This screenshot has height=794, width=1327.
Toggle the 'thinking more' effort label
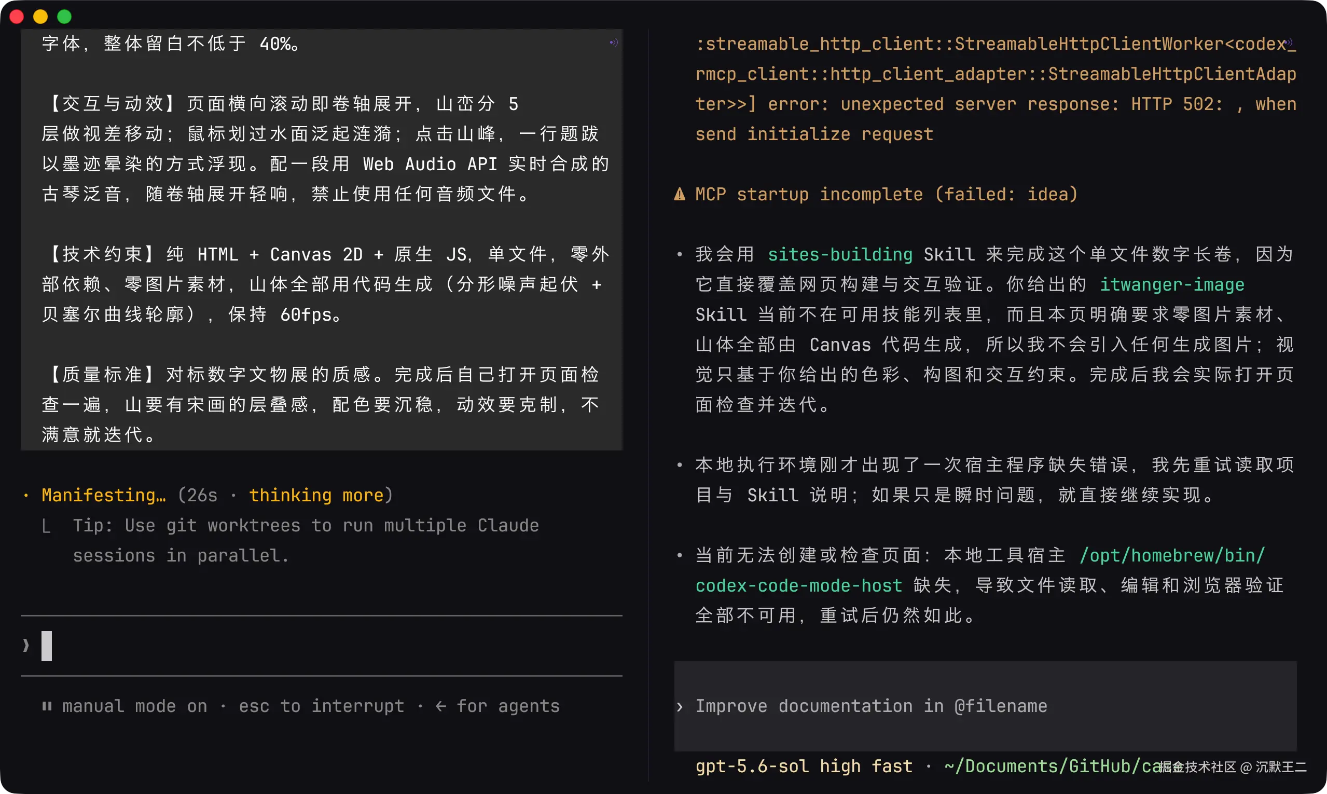(x=316, y=496)
